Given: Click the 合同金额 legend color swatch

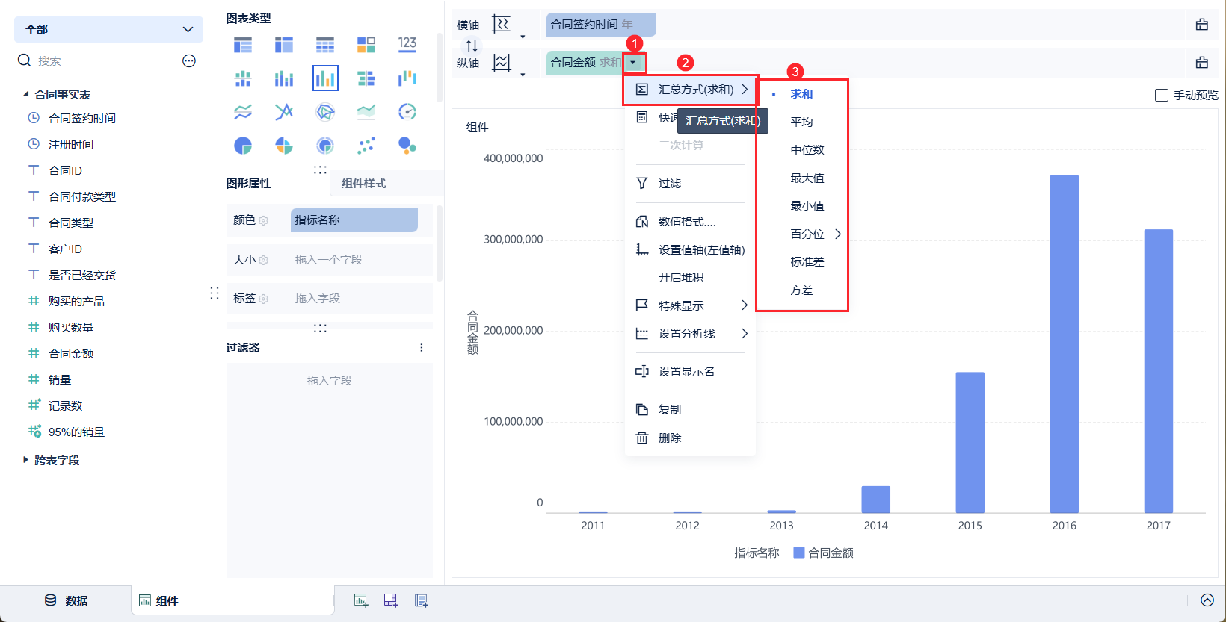Looking at the screenshot, I should pyautogui.click(x=798, y=553).
